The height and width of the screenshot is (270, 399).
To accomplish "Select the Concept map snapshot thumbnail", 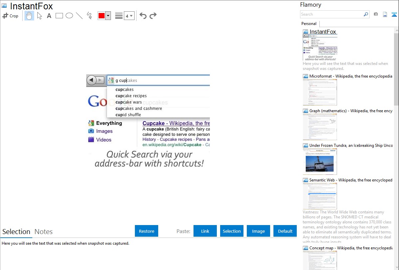I will click(320, 260).
